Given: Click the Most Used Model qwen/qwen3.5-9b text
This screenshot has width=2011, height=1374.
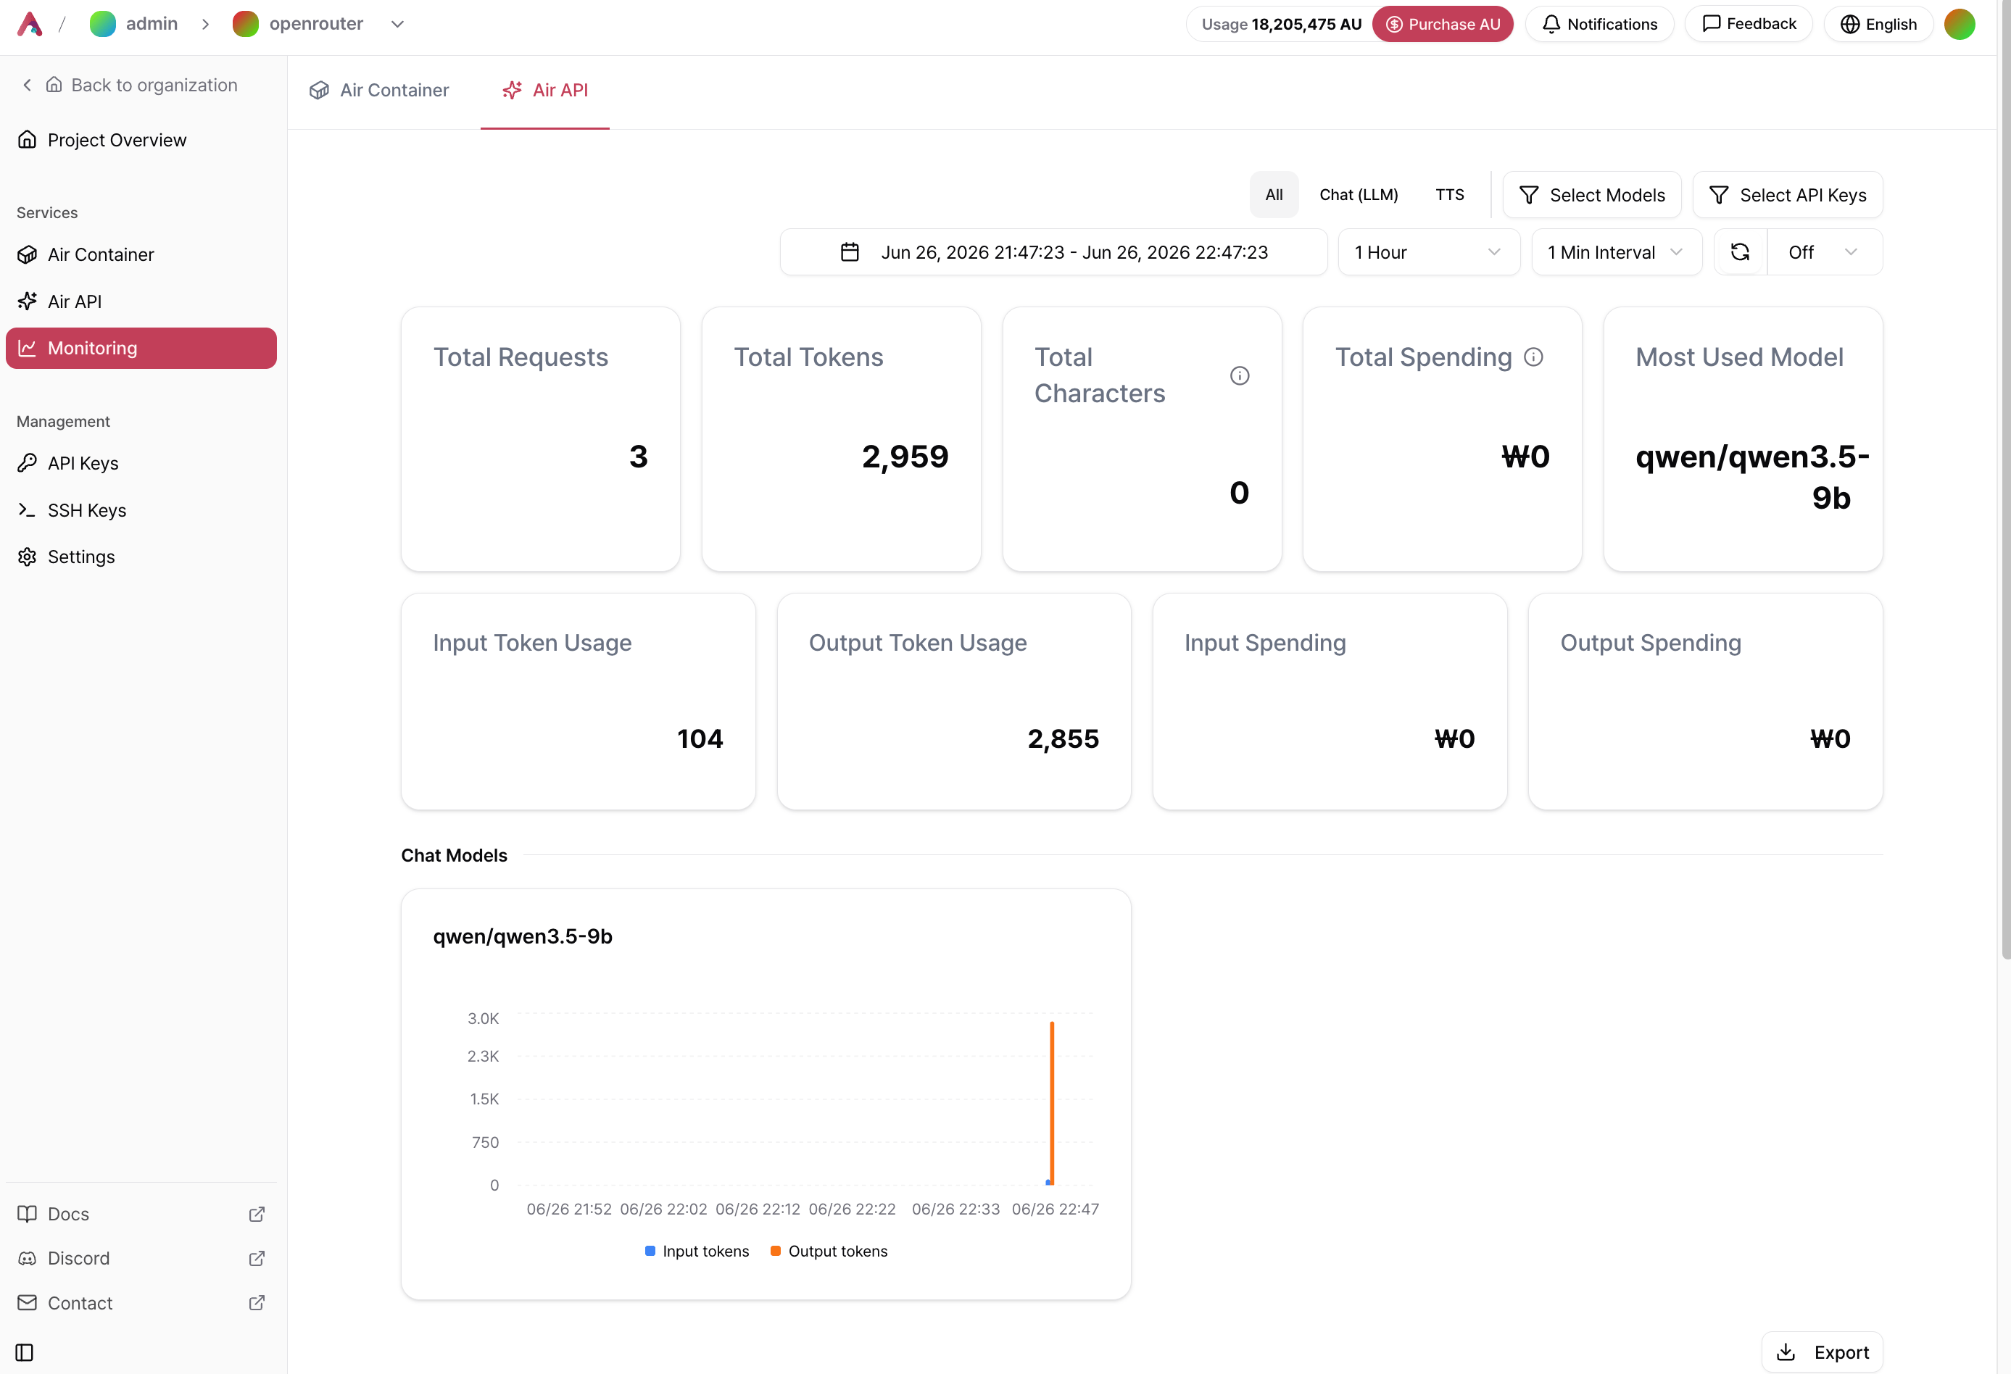Looking at the screenshot, I should pyautogui.click(x=1751, y=477).
